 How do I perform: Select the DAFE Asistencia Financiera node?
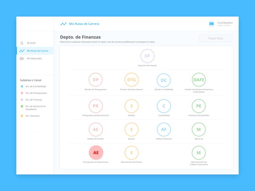199,80
